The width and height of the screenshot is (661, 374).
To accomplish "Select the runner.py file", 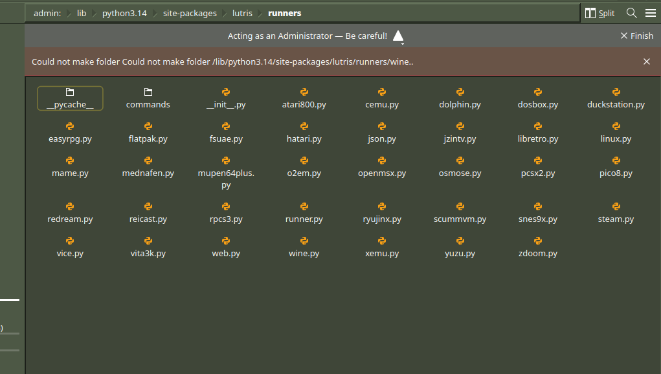I will click(304, 213).
